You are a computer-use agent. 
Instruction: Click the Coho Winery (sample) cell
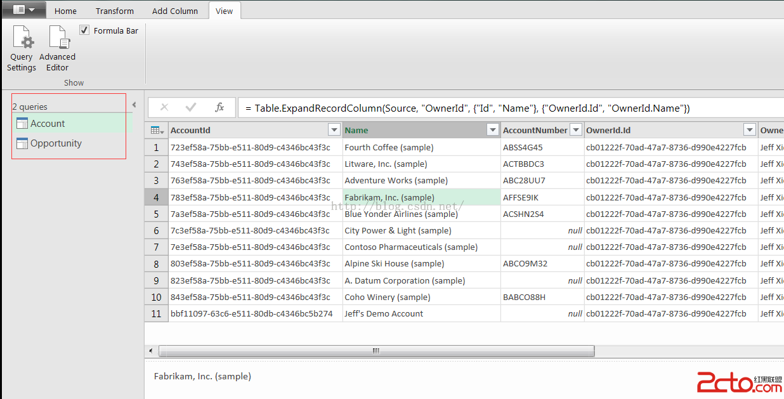[422, 297]
